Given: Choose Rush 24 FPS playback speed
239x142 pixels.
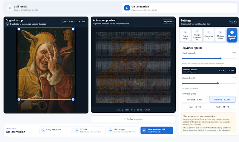Looking at the screenshot, I should (222, 107).
